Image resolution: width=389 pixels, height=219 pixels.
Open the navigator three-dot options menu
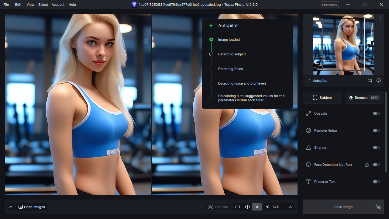380,19
